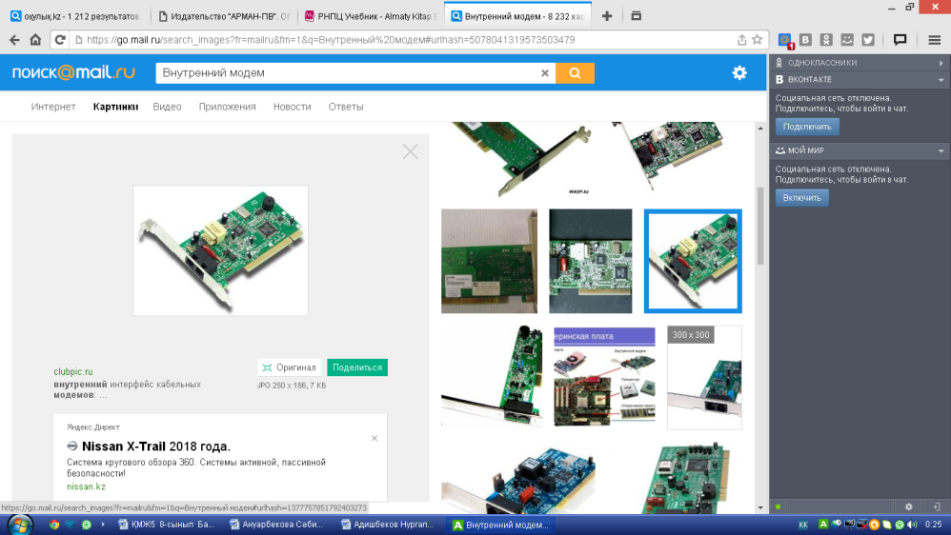Click the volume speaker tray icon
Image resolution: width=951 pixels, height=535 pixels.
912,525
